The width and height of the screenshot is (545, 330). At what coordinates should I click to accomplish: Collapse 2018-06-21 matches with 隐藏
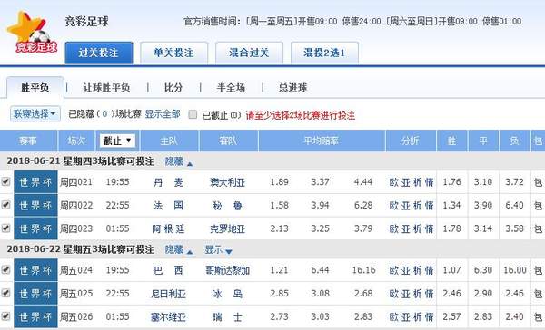[178, 161]
